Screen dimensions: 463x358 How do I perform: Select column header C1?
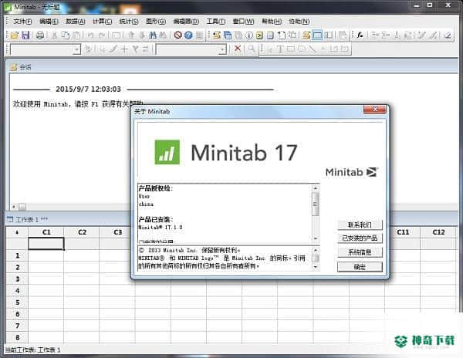46,232
